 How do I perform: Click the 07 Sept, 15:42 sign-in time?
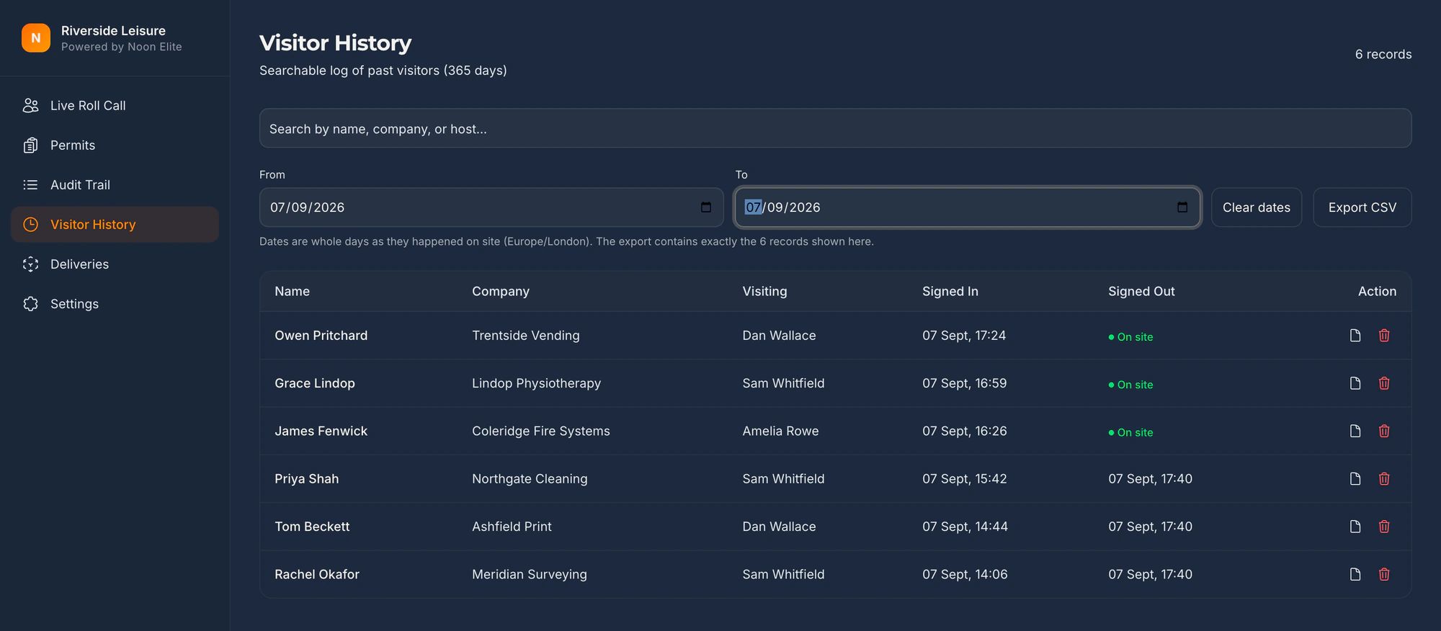pyautogui.click(x=964, y=479)
